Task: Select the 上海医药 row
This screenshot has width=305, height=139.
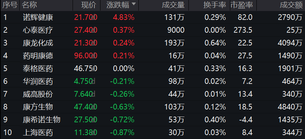Action: click(152, 133)
